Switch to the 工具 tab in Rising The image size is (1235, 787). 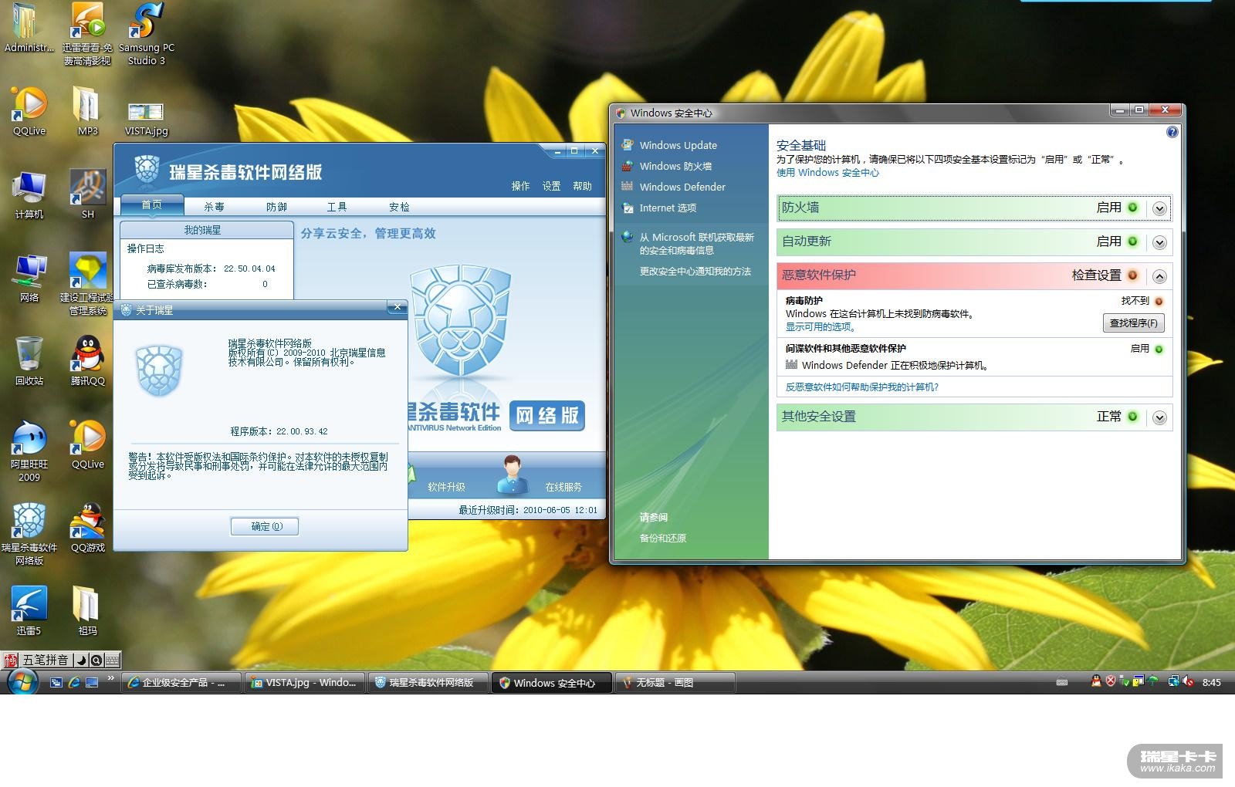(337, 207)
